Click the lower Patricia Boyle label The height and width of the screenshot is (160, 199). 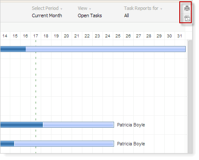[x=131, y=144]
